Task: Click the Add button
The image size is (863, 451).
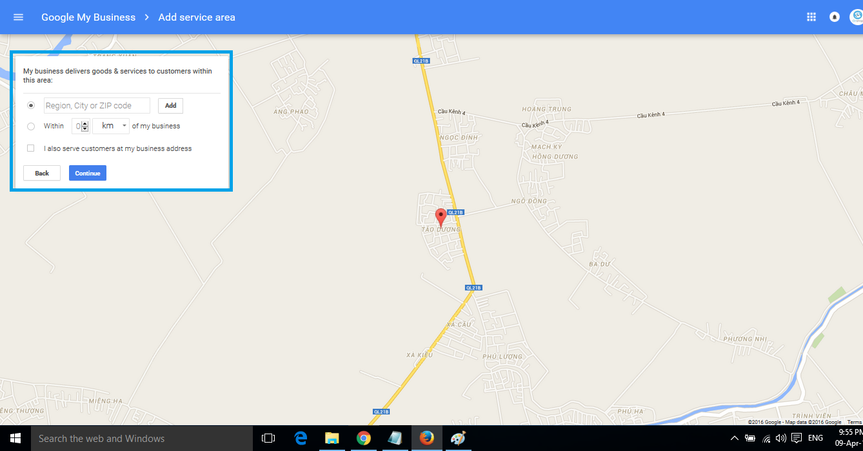Action: coord(170,106)
